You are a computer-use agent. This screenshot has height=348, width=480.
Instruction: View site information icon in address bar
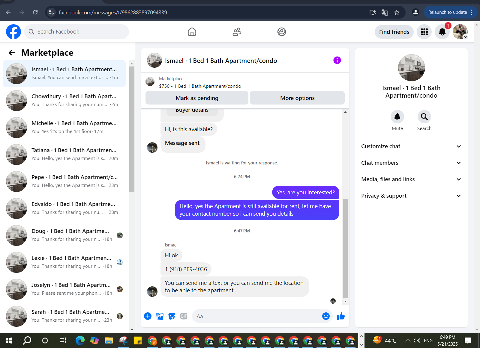point(51,12)
